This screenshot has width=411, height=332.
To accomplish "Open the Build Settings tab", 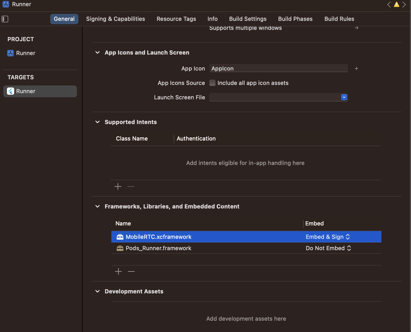I will point(248,19).
